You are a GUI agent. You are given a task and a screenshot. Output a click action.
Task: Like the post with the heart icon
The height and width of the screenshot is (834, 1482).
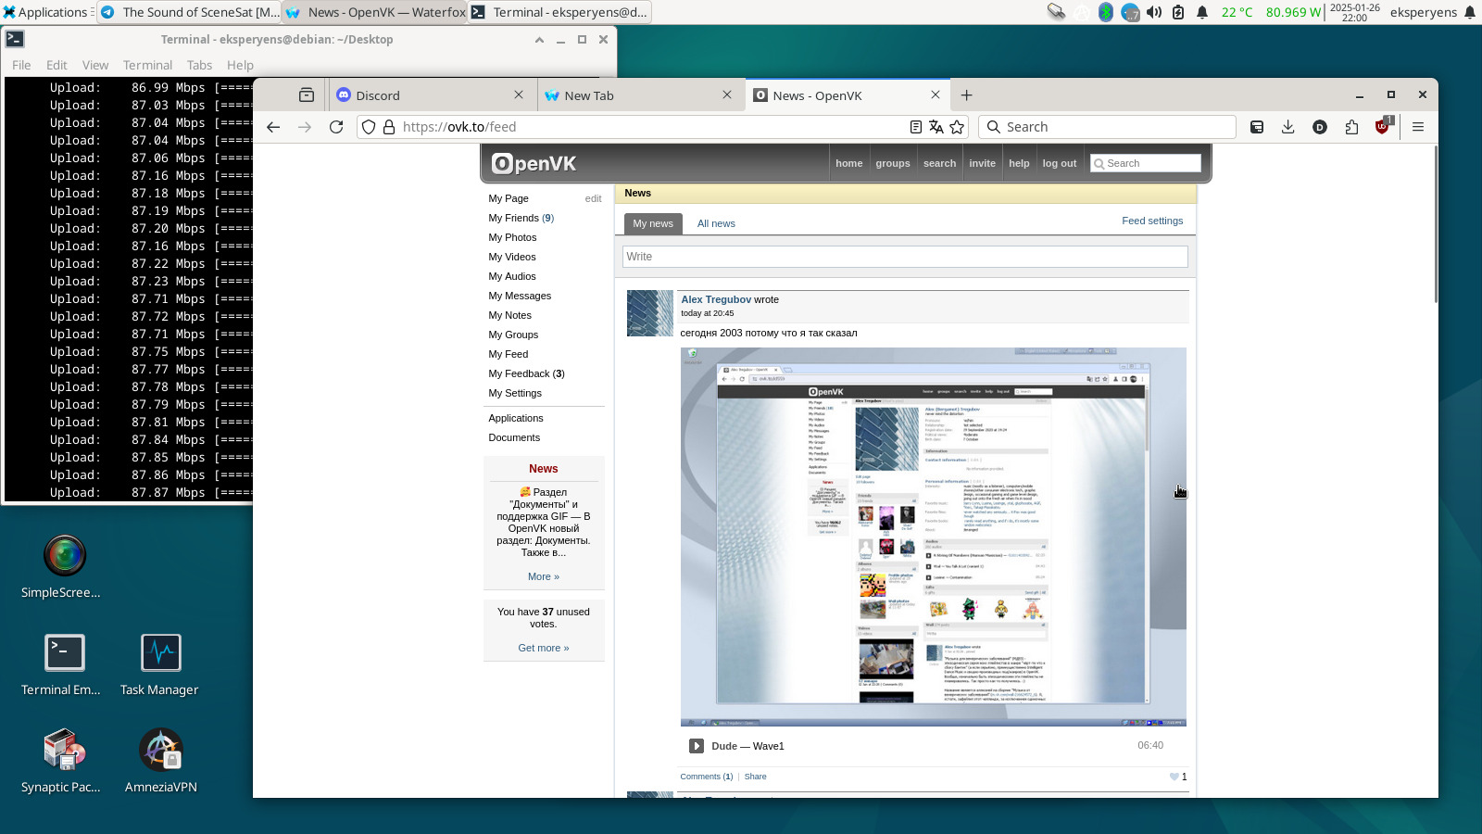point(1174,777)
